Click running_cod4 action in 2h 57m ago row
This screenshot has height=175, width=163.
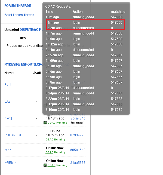83,55
